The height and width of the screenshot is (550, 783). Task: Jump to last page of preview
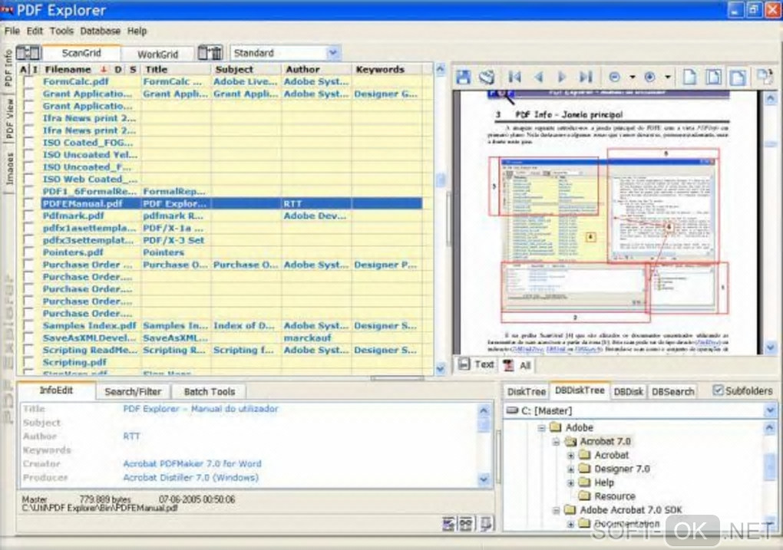click(x=586, y=77)
